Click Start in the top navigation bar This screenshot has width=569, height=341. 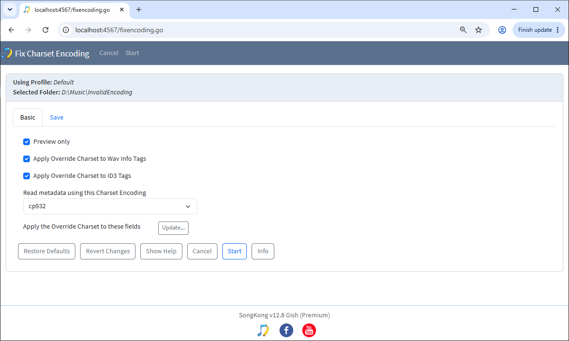(132, 53)
